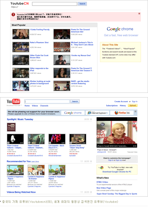Open the I Gotta Feeling Parody thumbnail
The image size is (148, 209).
tap(21, 34)
